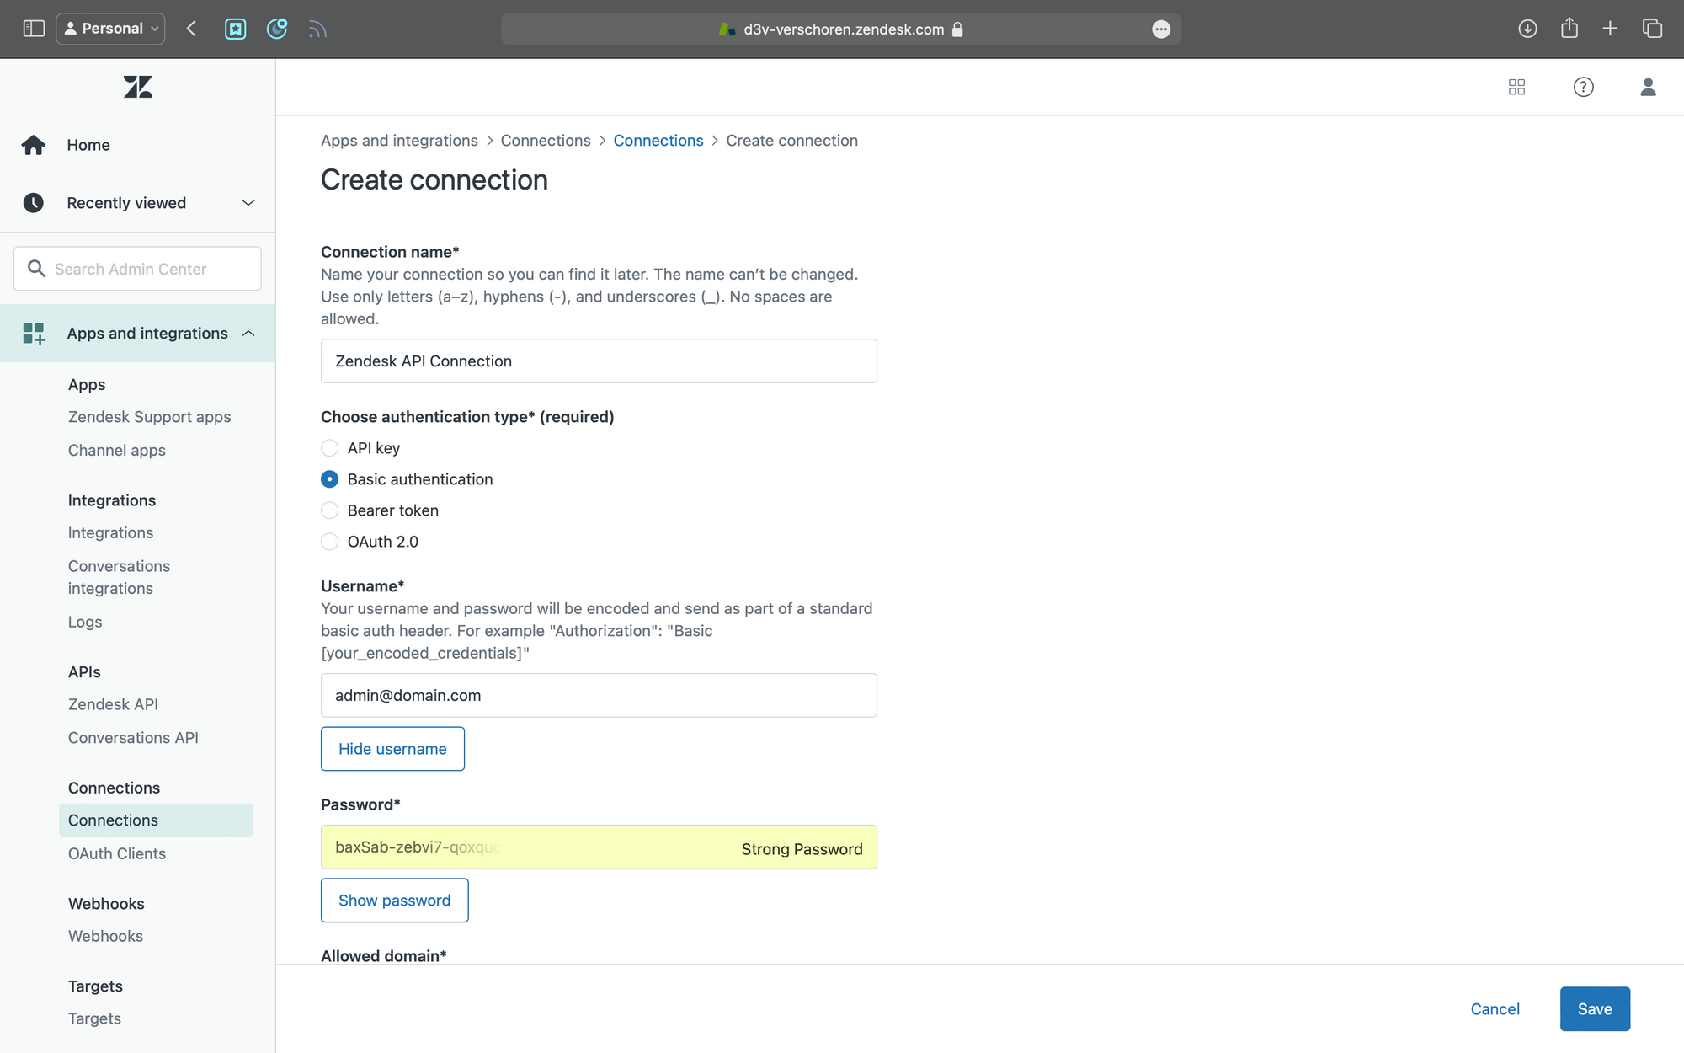Click the Zendesk logo icon

[x=137, y=87]
